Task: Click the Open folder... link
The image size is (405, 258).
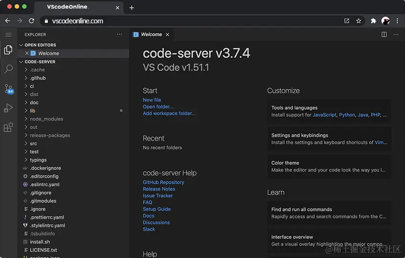Action: pyautogui.click(x=158, y=107)
